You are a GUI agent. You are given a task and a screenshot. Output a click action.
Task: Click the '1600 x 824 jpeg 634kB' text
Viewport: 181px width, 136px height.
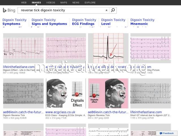[15, 118]
